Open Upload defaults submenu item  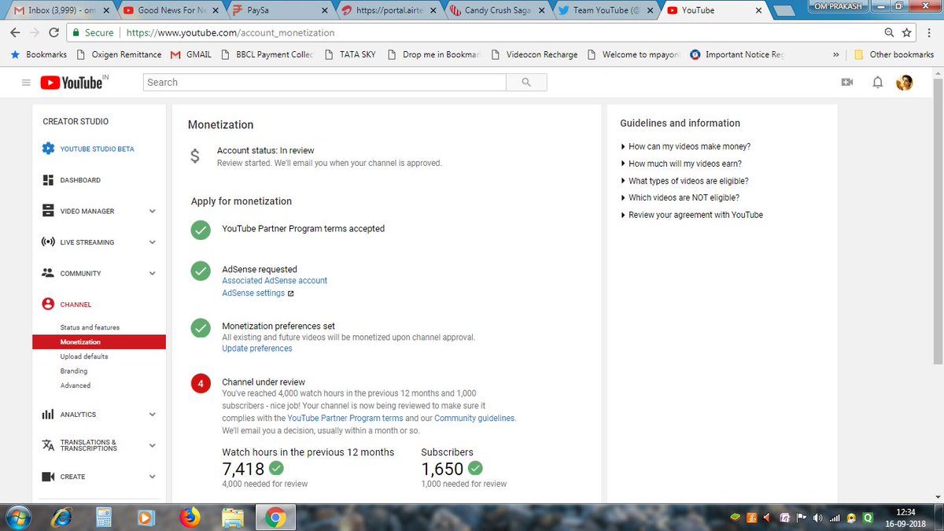(84, 356)
